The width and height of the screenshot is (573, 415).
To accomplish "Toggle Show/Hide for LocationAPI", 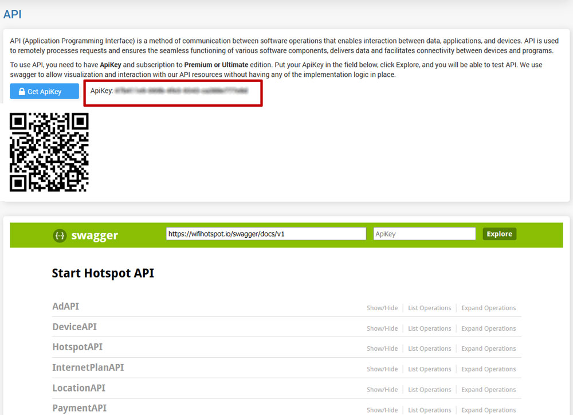I will click(x=382, y=390).
